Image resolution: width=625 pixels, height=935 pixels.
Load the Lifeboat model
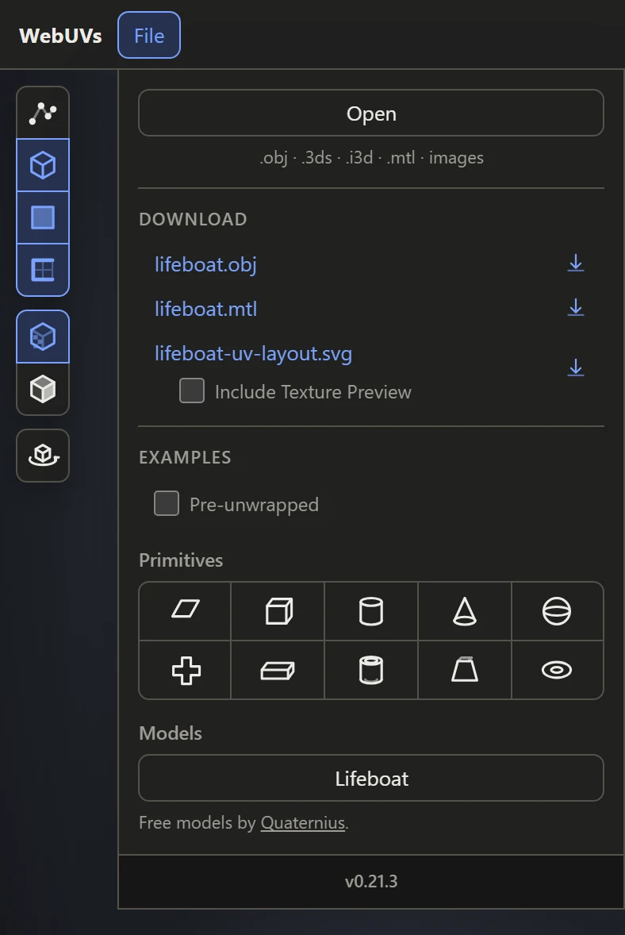(371, 778)
